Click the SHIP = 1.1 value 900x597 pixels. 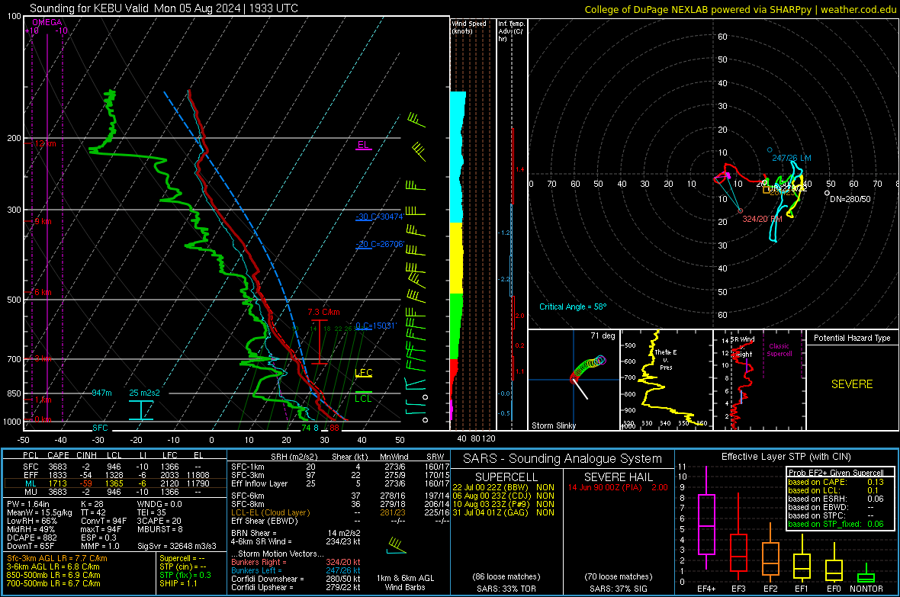point(178,583)
